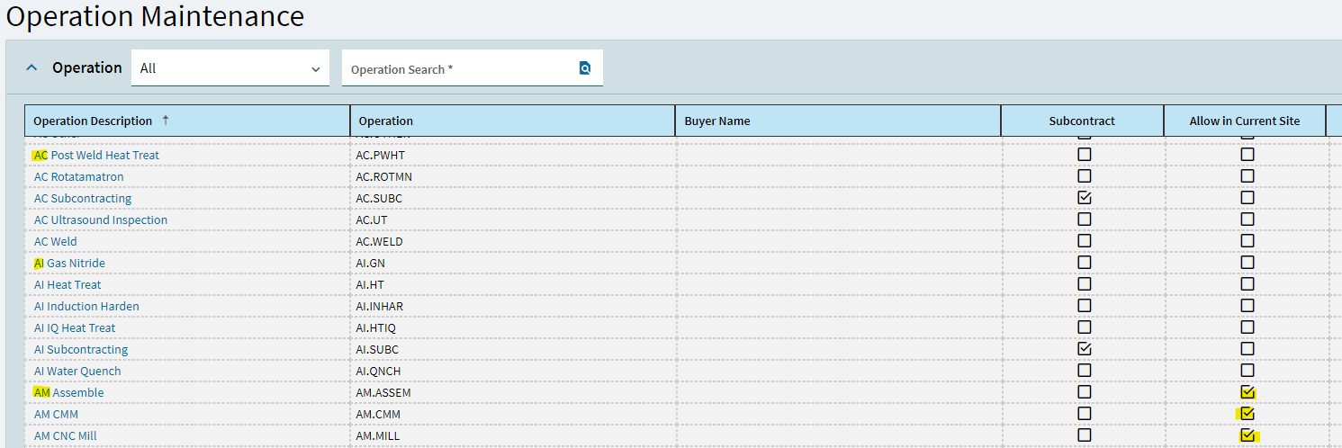Image resolution: width=1342 pixels, height=448 pixels.
Task: Select the AC.ROTMN operation code cell
Action: click(x=513, y=176)
